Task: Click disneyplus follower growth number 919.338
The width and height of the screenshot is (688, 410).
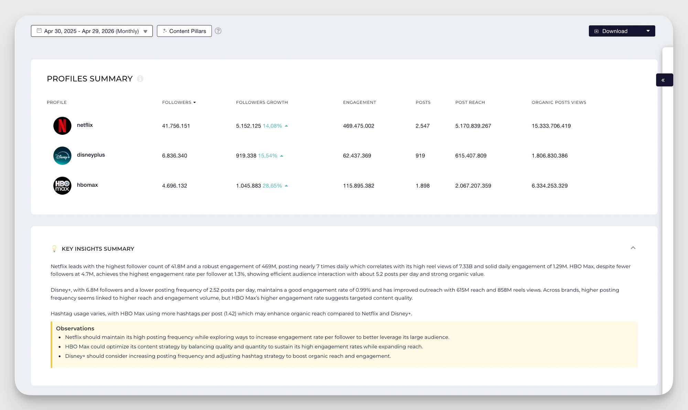Action: tap(246, 156)
